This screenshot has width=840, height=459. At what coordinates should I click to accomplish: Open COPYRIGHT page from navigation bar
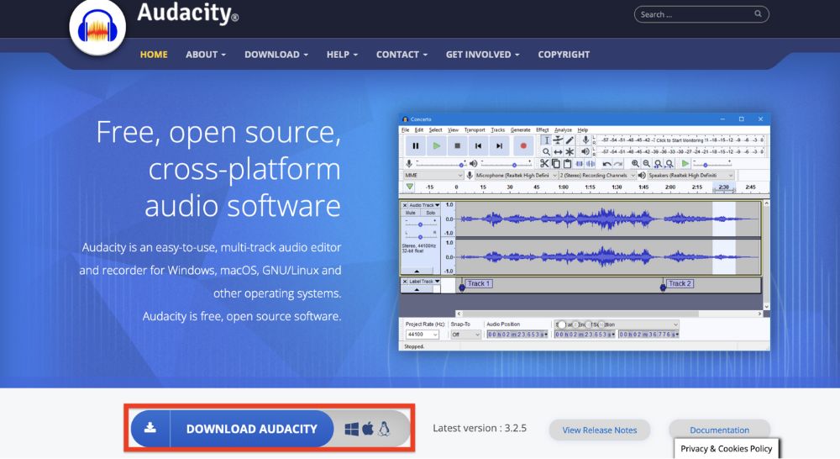coord(564,55)
